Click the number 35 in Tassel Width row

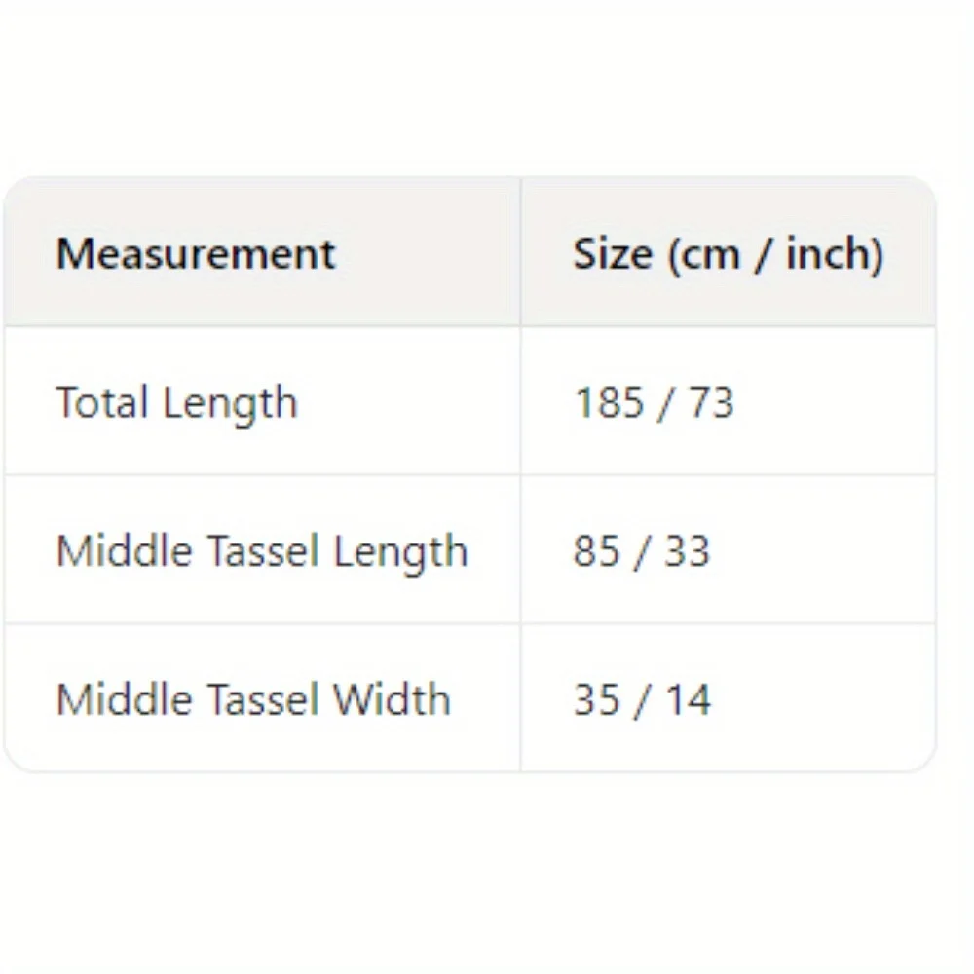coord(595,699)
